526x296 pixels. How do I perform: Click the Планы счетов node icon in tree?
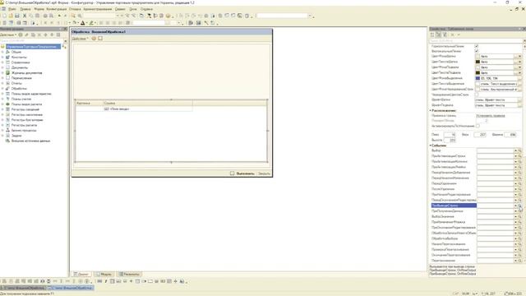[x=7, y=99]
